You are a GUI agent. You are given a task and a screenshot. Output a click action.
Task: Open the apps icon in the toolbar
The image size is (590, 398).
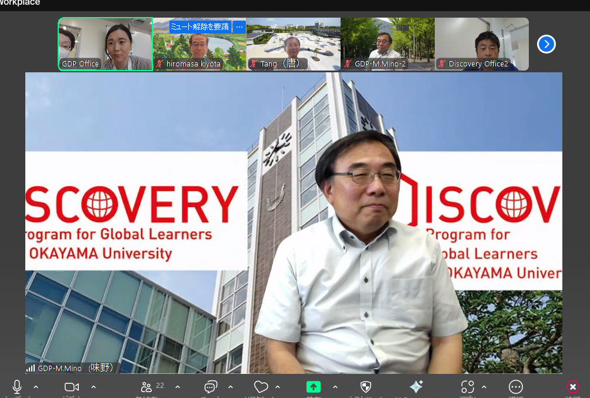pos(467,387)
